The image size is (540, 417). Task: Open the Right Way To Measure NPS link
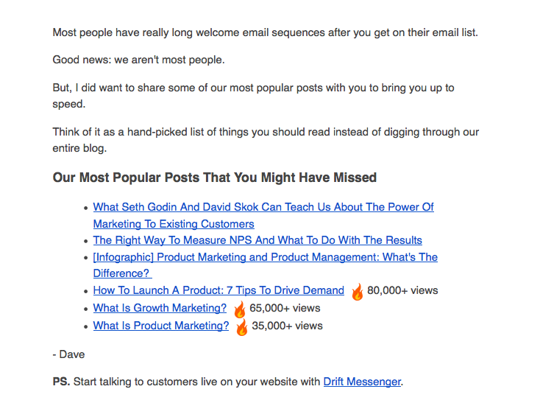[x=257, y=240]
